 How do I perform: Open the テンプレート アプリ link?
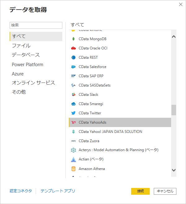coord(58,191)
